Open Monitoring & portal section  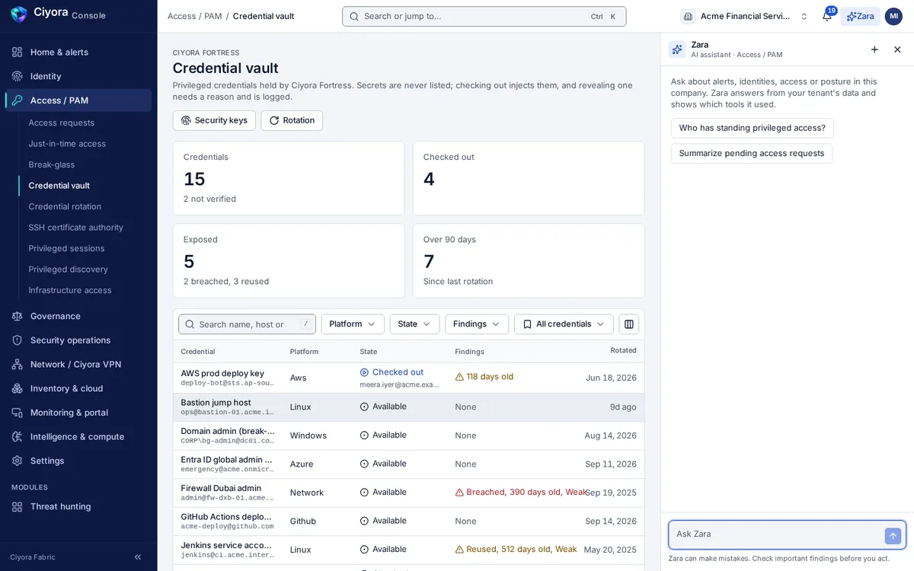pyautogui.click(x=78, y=413)
